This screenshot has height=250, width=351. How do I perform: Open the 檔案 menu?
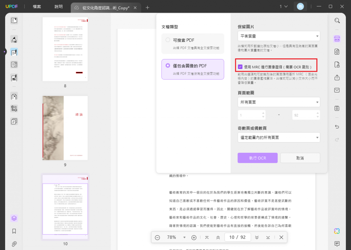[x=37, y=7]
